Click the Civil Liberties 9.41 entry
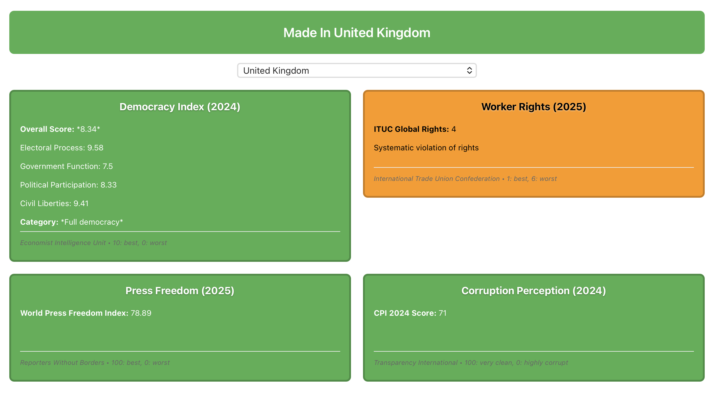Screen dimensions: 714x396 click(x=54, y=203)
